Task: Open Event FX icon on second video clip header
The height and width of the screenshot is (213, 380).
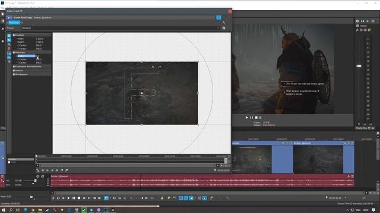Action: (x=349, y=143)
